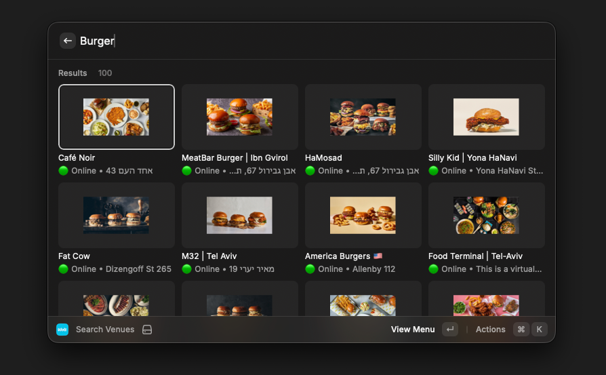This screenshot has height=375, width=606.
Task: Click the K key icon
Action: click(x=539, y=330)
